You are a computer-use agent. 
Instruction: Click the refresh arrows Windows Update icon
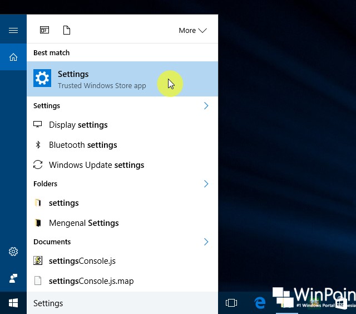pyautogui.click(x=38, y=165)
